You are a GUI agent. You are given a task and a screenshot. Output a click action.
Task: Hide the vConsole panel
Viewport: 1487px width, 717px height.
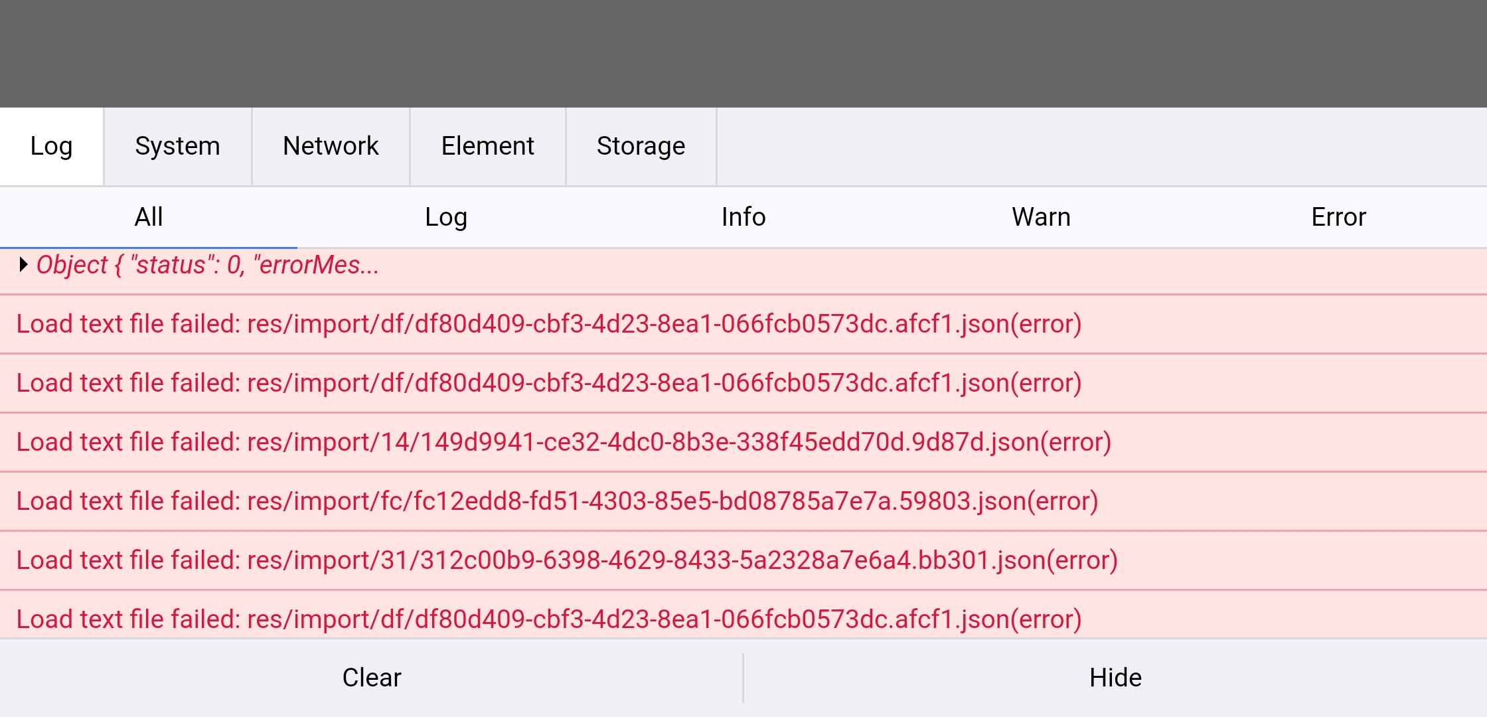click(1115, 678)
